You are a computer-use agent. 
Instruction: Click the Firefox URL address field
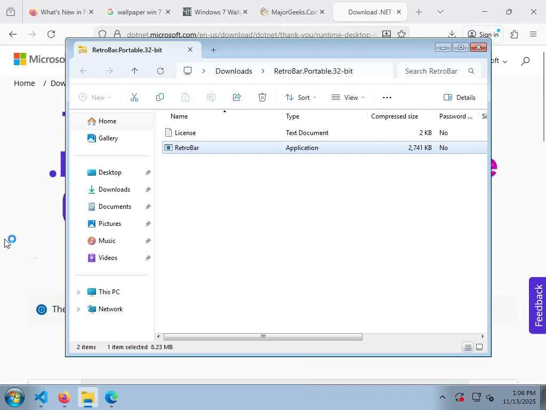252,34
